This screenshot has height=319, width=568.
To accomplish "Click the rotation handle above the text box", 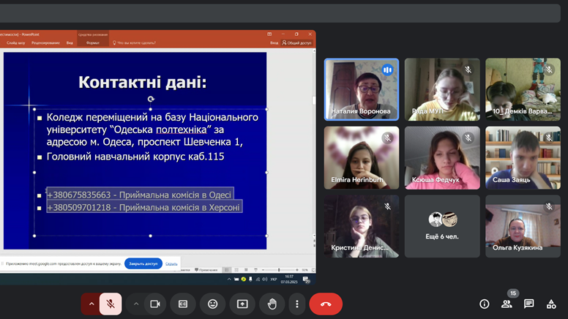I will point(151,99).
